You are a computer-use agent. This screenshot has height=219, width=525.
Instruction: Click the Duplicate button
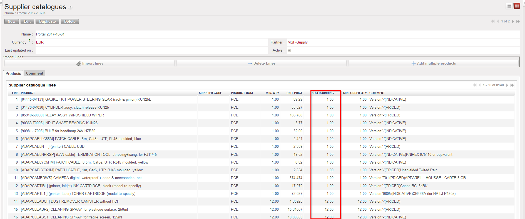(x=47, y=21)
